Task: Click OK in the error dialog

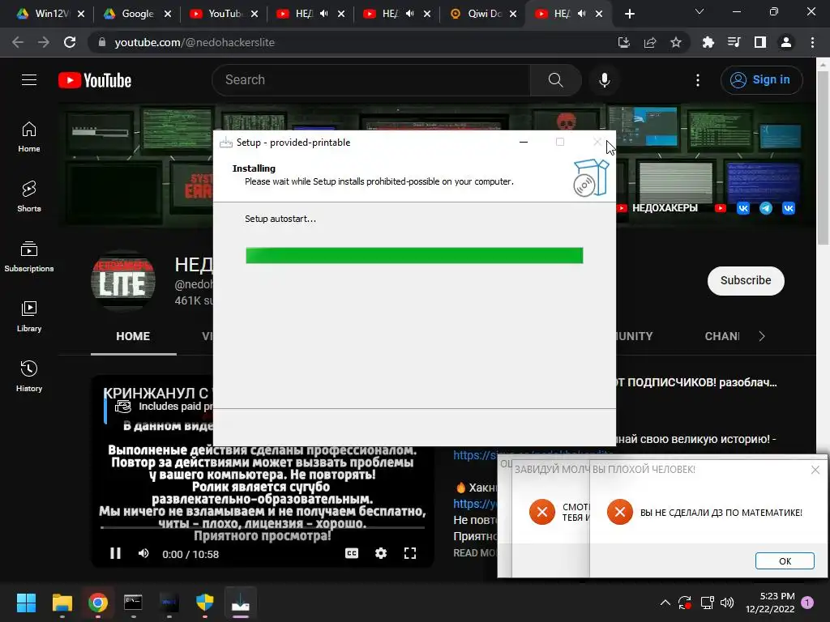Action: pos(785,560)
